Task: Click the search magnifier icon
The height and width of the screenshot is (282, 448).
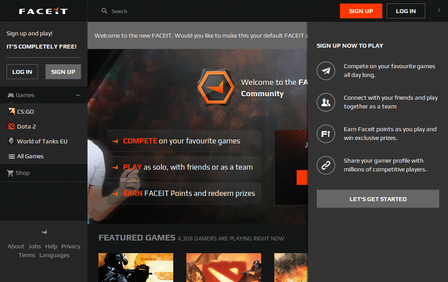Action: point(104,10)
